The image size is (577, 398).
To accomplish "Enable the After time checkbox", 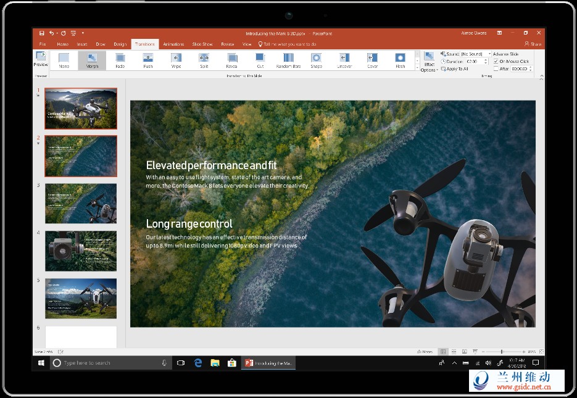I will pyautogui.click(x=496, y=69).
